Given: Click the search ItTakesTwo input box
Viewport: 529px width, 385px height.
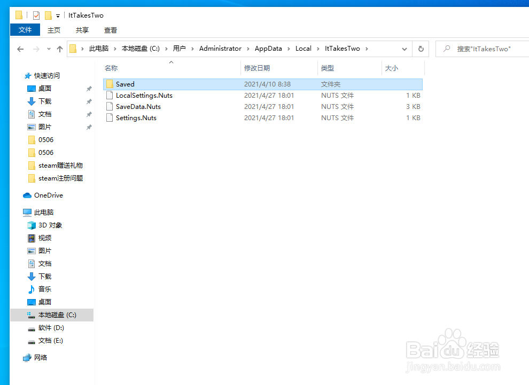Looking at the screenshot, I should [484, 49].
